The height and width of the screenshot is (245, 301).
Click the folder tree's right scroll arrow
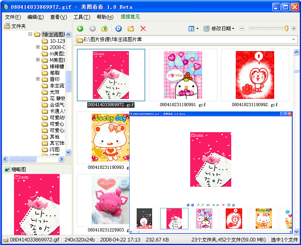pos(61,159)
